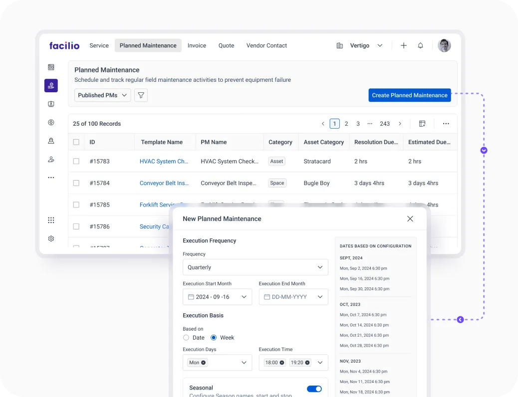Viewport: 518px width, 397px height.
Task: Click Create Planned Maintenance button
Action: (409, 95)
